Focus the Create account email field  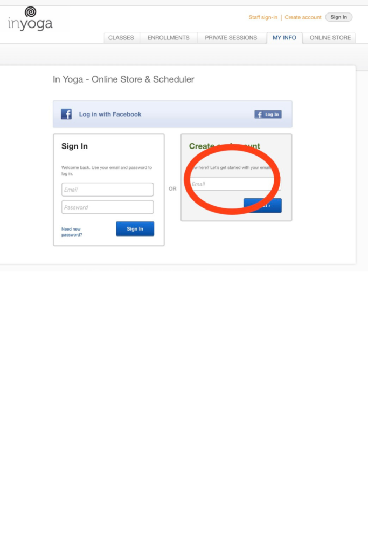click(x=235, y=184)
